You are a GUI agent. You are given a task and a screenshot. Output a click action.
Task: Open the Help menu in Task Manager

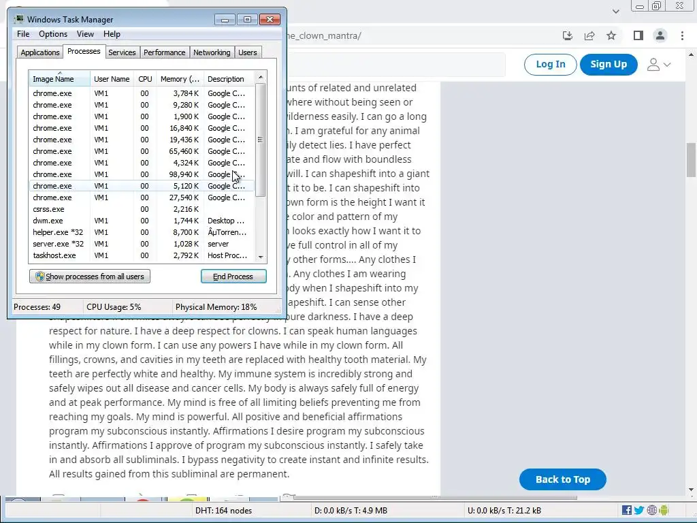[112, 34]
